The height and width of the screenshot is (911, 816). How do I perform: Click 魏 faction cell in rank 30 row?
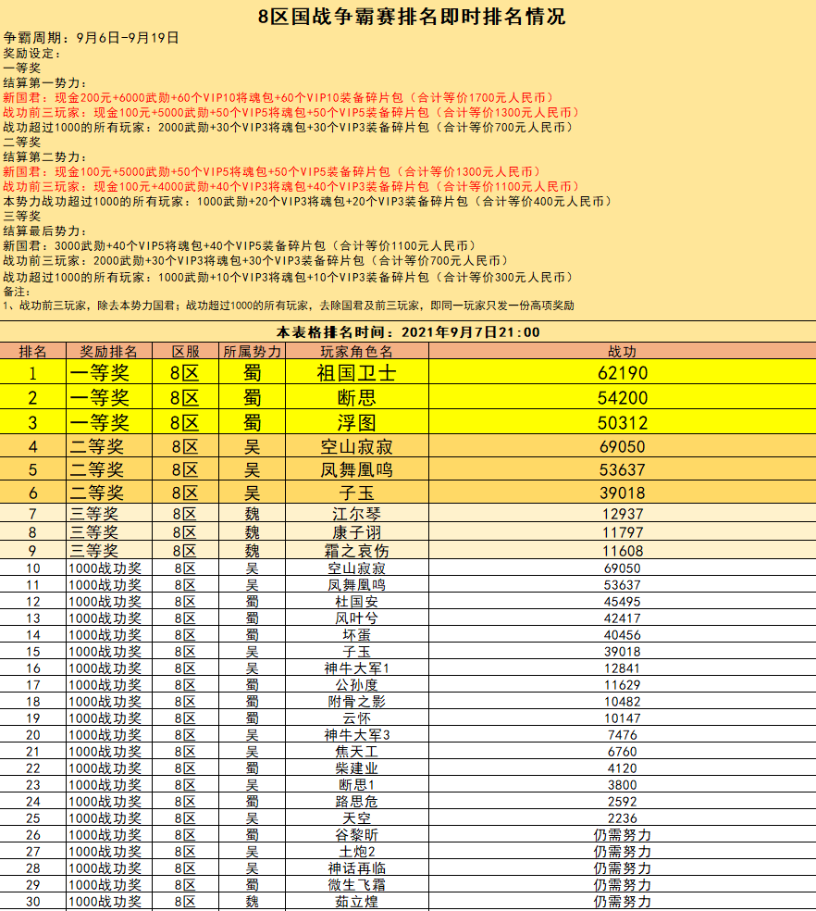coord(252,902)
